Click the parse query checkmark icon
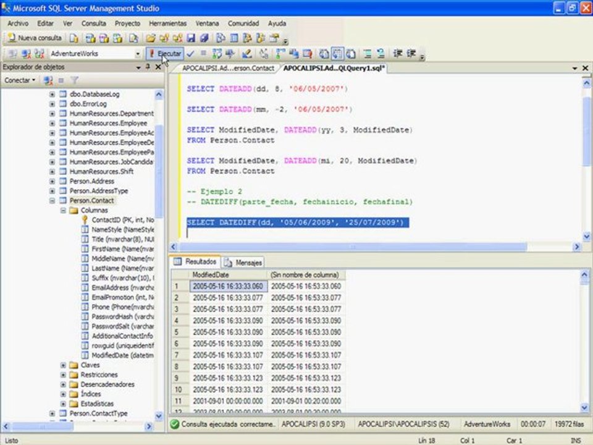The width and height of the screenshot is (593, 445). pyautogui.click(x=190, y=54)
